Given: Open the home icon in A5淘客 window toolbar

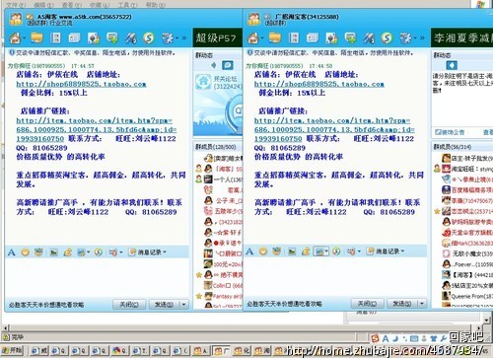Looking at the screenshot, I should point(15,38).
